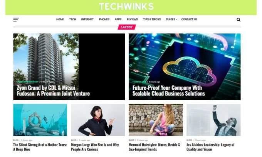The height and width of the screenshot is (157, 262).
Task: Open the Contact Us page
Action: pyautogui.click(x=189, y=20)
